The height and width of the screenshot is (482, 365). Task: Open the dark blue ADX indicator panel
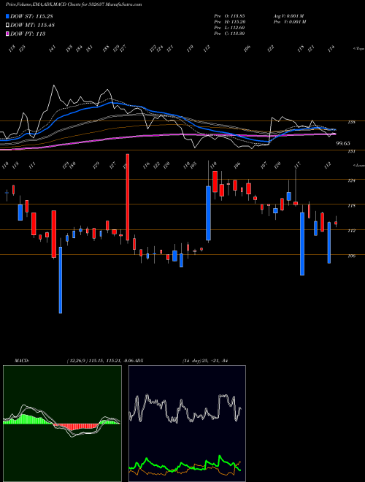pyautogui.click(x=187, y=424)
